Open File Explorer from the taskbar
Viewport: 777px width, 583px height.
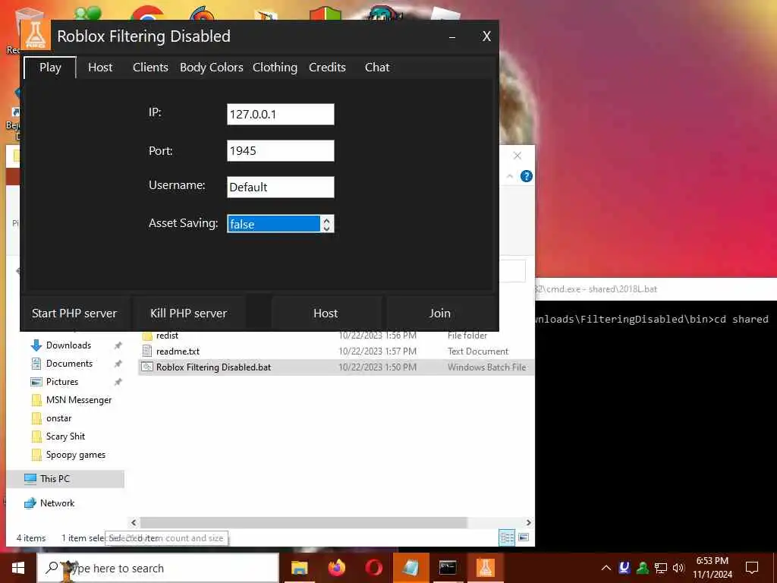click(299, 568)
